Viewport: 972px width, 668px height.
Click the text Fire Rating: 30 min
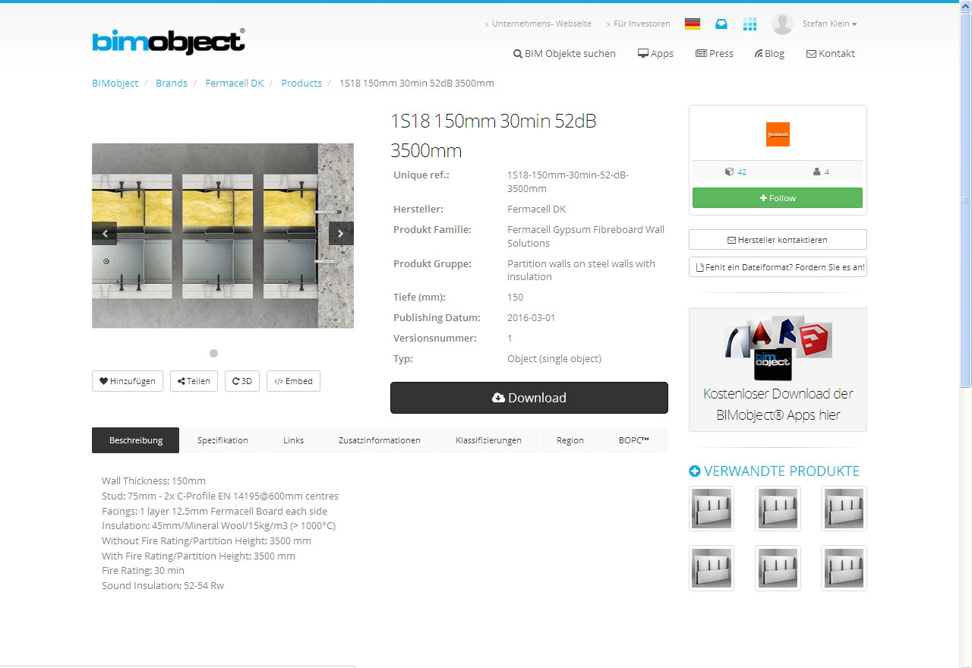pyautogui.click(x=143, y=570)
